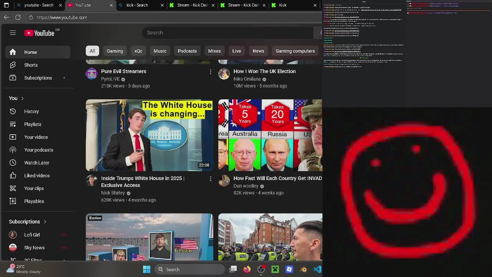Click the YouTube logo

click(x=40, y=33)
